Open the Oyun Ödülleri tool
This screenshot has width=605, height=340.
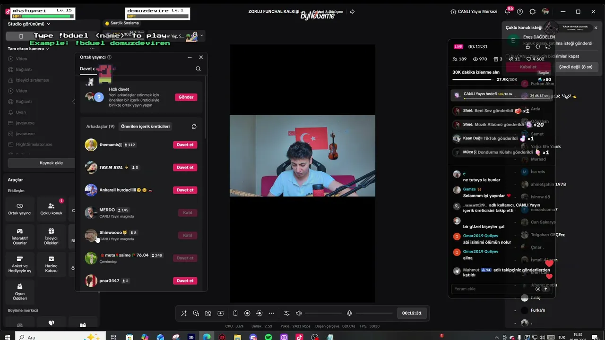(x=20, y=292)
